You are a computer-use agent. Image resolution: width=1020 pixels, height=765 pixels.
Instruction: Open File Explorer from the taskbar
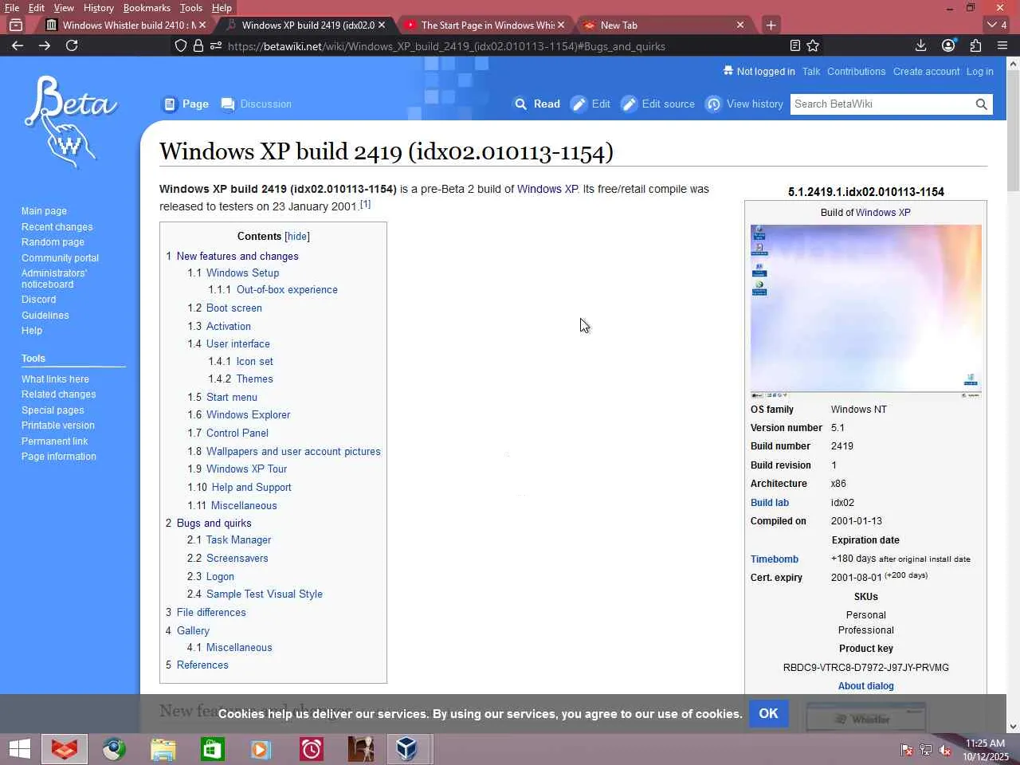[x=163, y=749]
